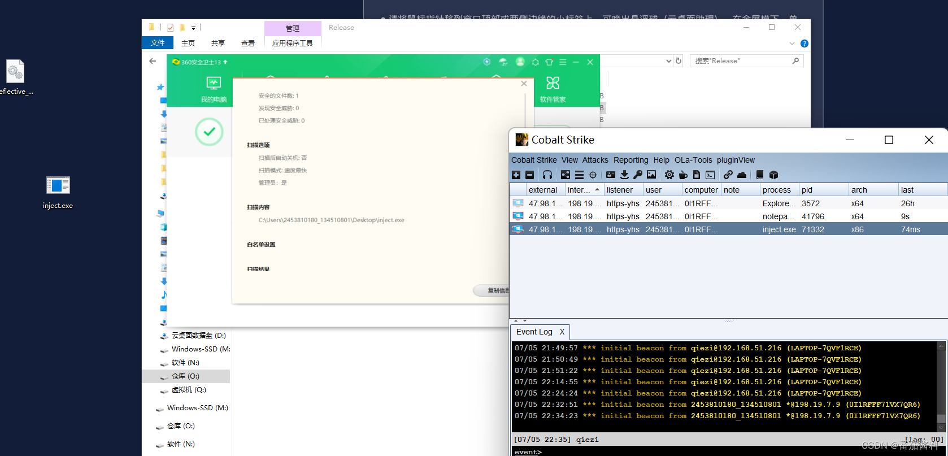Select the Explore... beacon row with pid 3572
Viewport: 948px width, 456px height.
click(x=728, y=203)
